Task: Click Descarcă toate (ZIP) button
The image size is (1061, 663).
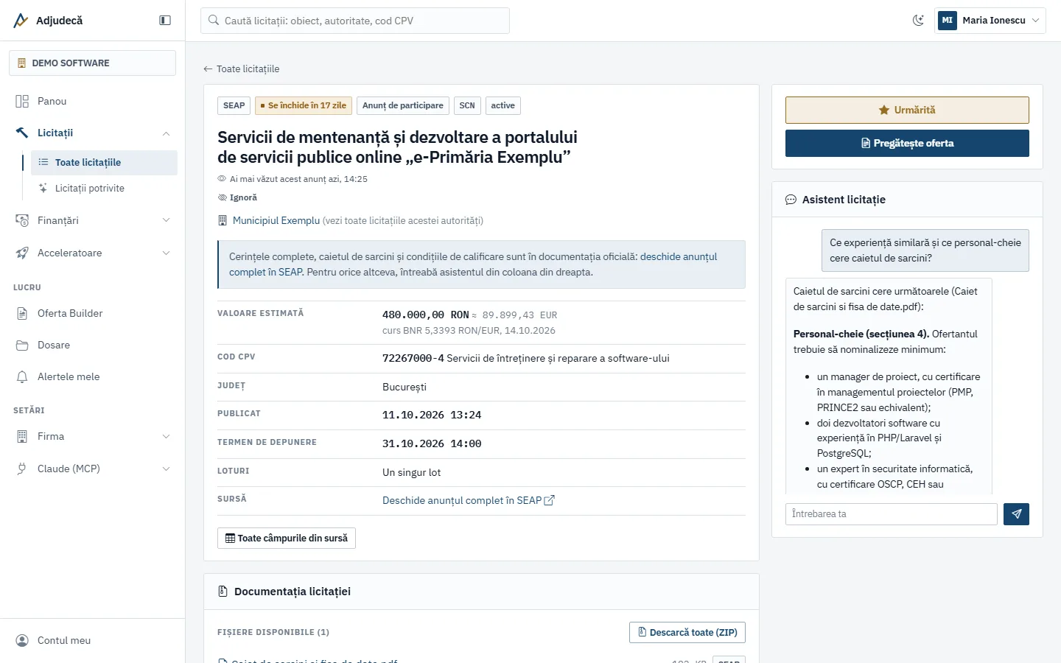Action: pos(687,632)
